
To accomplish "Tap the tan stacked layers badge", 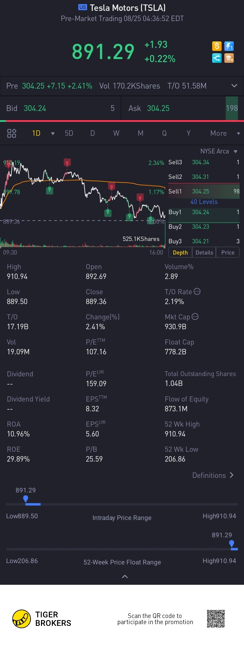I will tap(229, 58).
